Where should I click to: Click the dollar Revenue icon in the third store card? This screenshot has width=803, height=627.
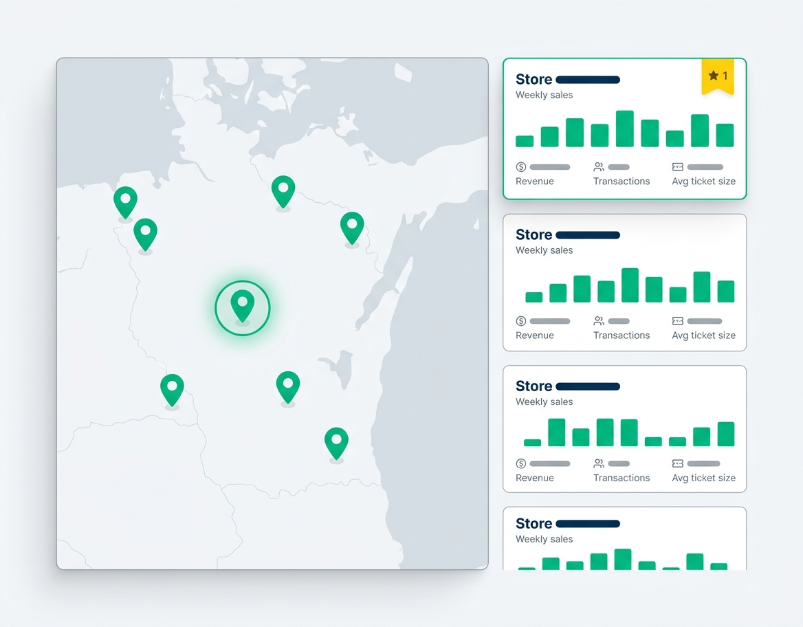coord(521,463)
